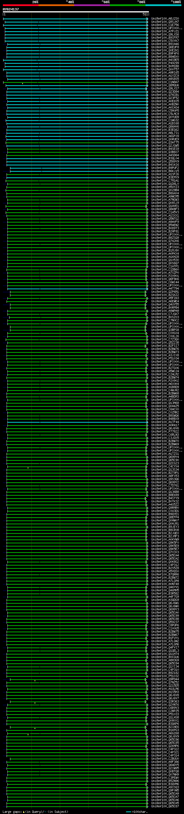Select the UniRef100_P77822 label
This screenshot has width=184, height=814.
click(165, 432)
